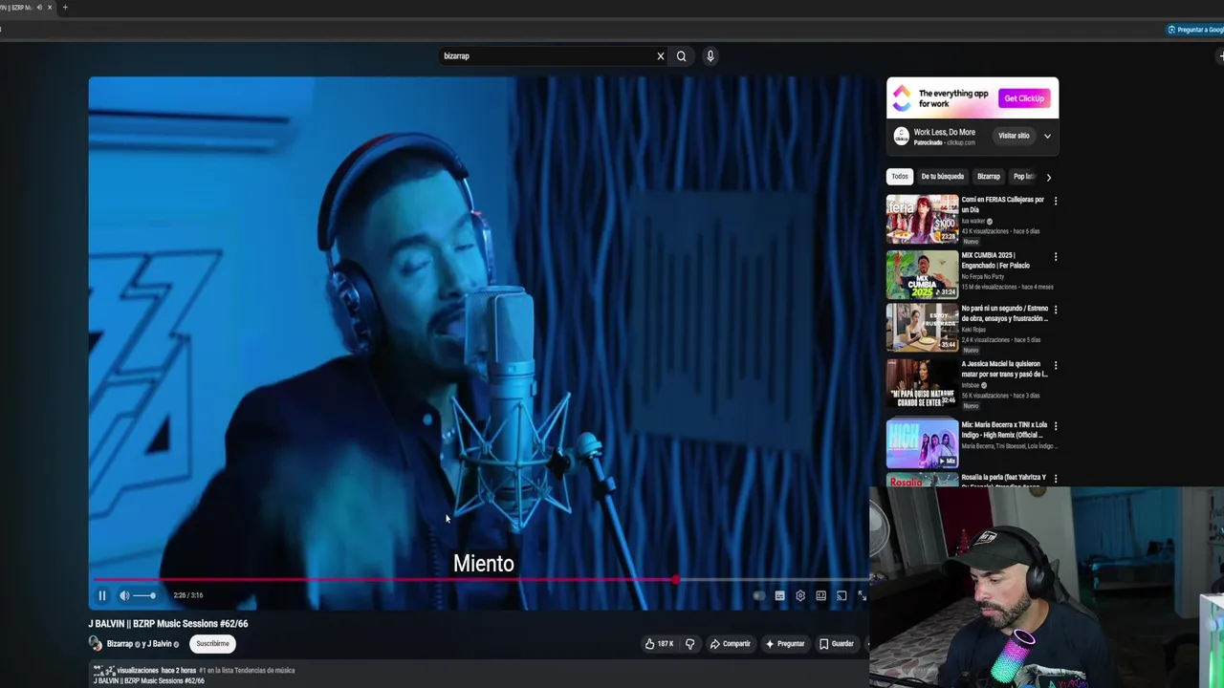The image size is (1224, 688).
Task: Click the Tendencias de música ranking text
Action: [247, 671]
